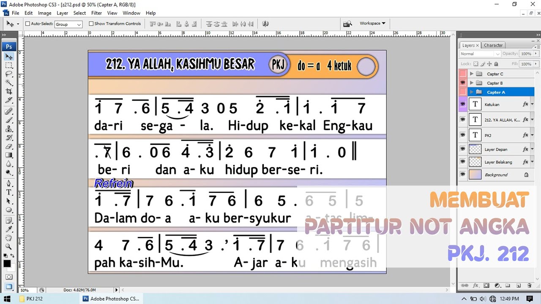541x304 pixels.
Task: Select the Ellipse shape tool
Action: pyautogui.click(x=9, y=210)
